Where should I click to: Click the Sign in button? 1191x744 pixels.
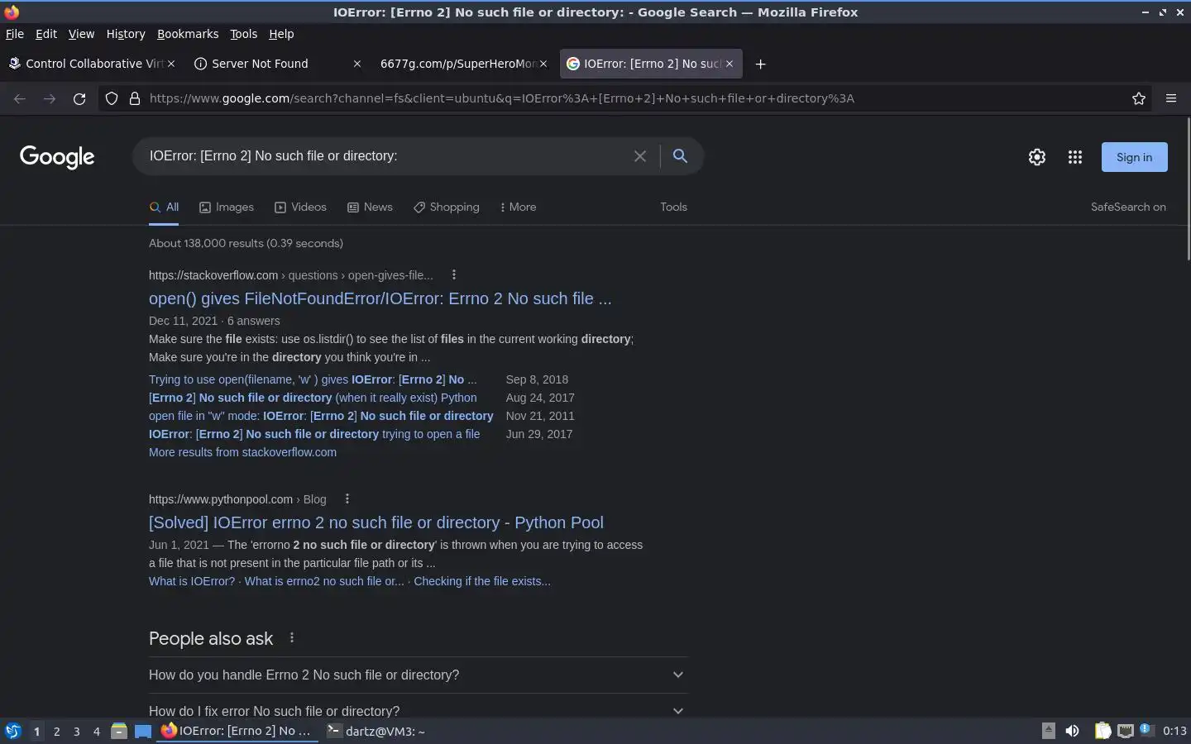pyautogui.click(x=1134, y=157)
